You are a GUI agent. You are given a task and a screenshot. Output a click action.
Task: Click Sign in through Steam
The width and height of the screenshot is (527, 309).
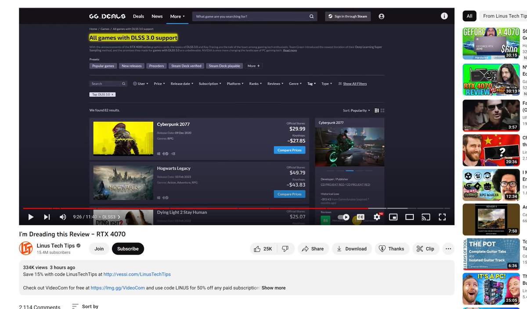pos(348,16)
